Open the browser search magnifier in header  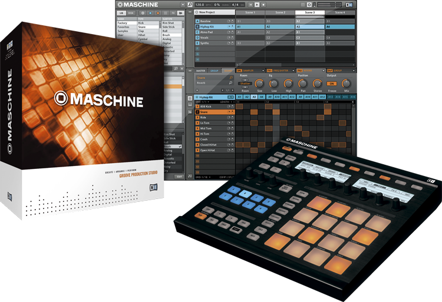pos(190,5)
